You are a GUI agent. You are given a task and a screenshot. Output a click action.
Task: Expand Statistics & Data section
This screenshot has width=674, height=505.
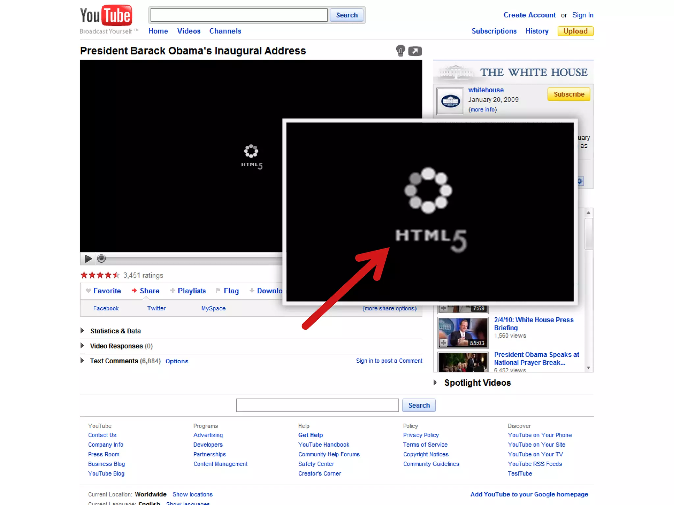coord(111,331)
